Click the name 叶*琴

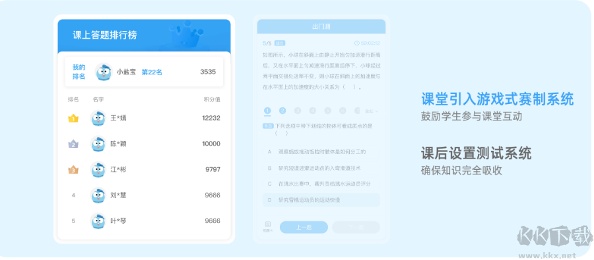coord(119,221)
